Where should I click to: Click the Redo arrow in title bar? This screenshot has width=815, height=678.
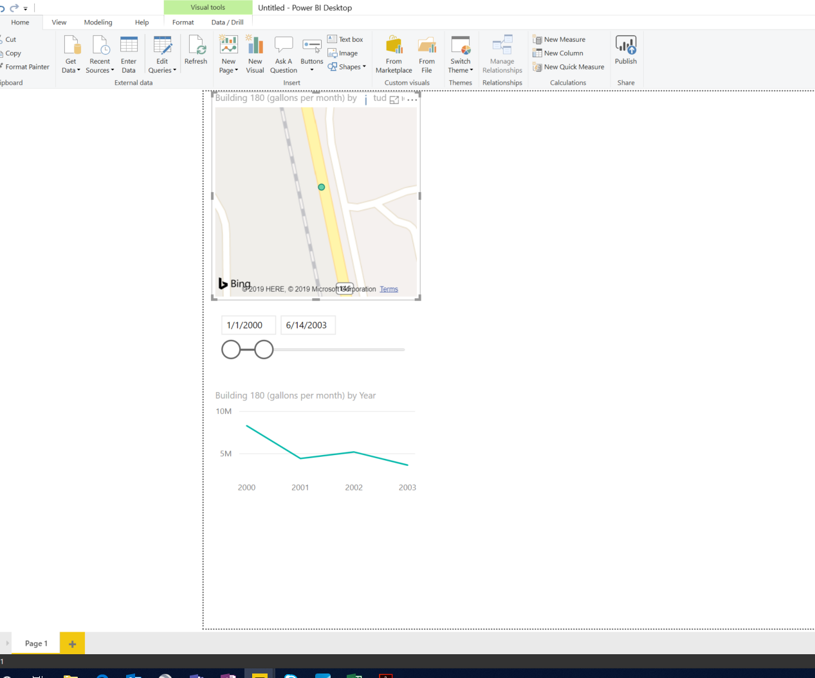click(x=14, y=8)
